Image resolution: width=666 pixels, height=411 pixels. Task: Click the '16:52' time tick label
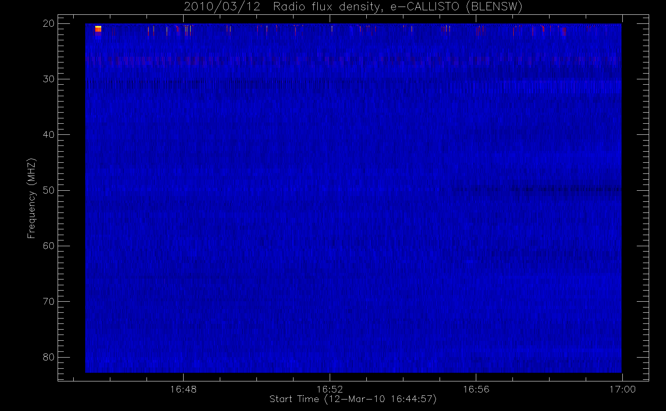[x=330, y=389]
